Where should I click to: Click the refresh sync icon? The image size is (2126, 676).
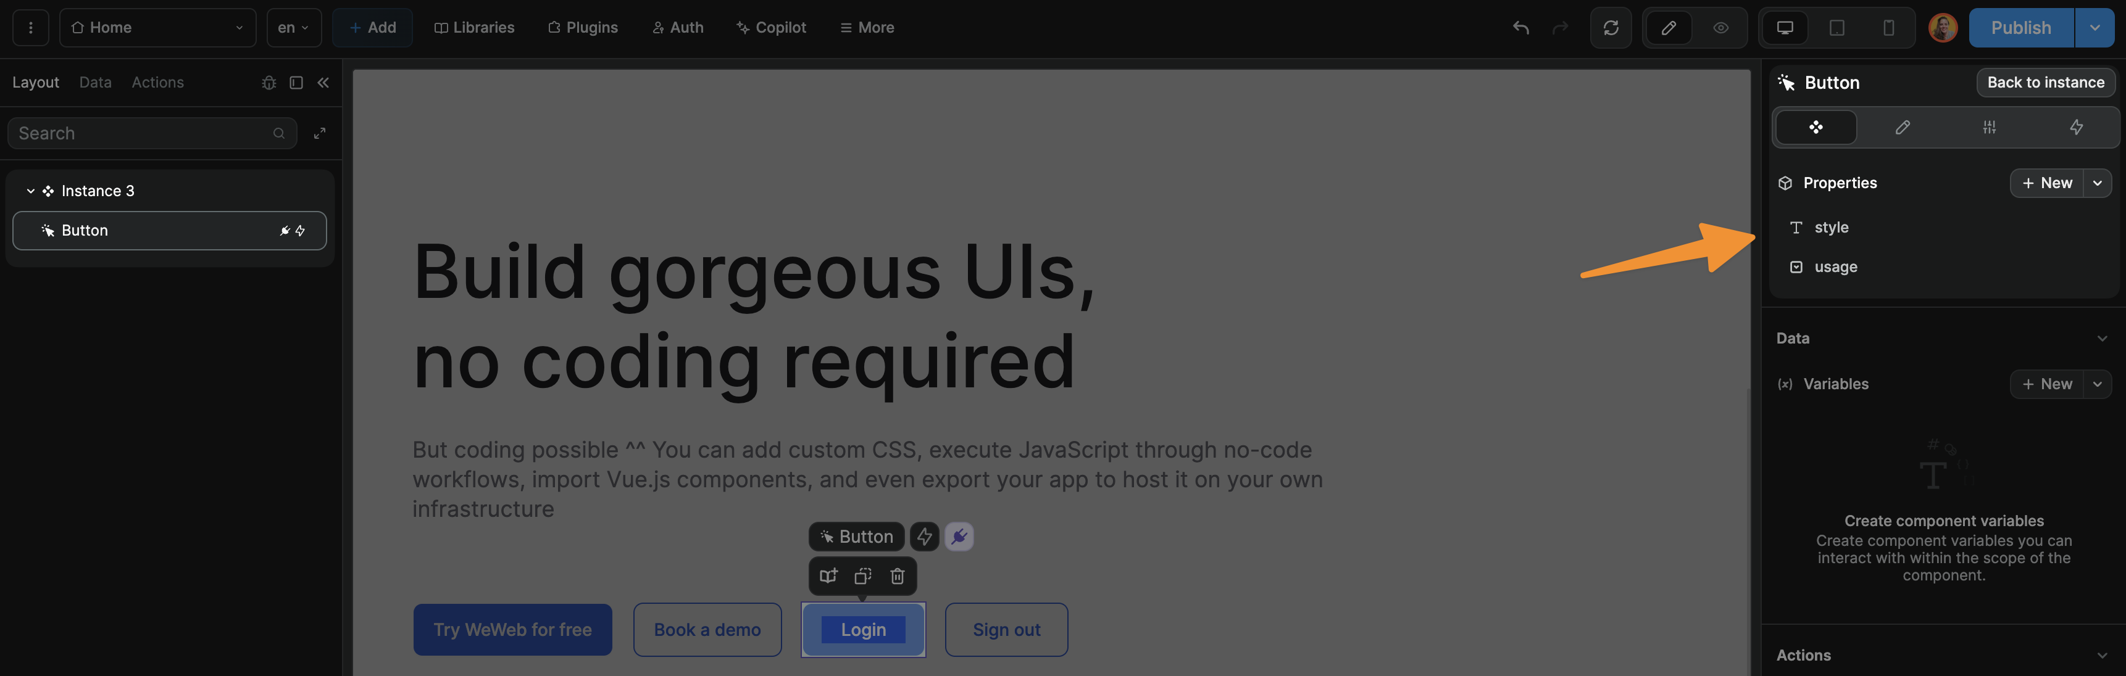1610,28
